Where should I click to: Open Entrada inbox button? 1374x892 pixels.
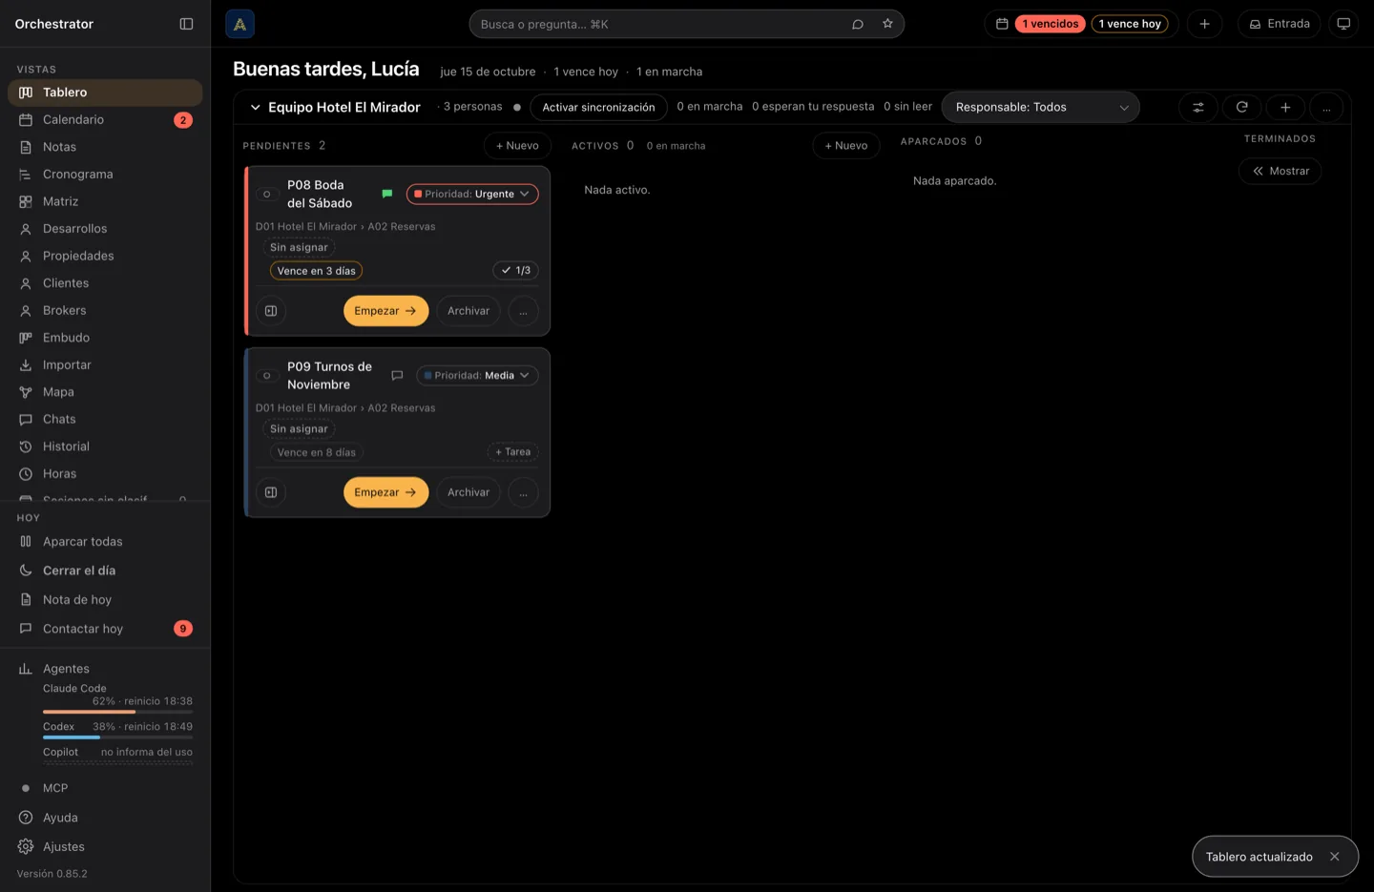1279,24
